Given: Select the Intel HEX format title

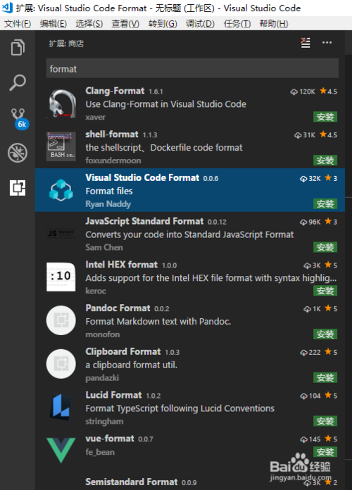Looking at the screenshot, I should 122,265.
